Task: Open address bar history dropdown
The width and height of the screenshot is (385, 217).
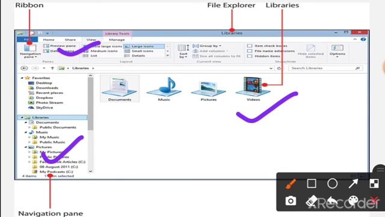Action: (x=271, y=68)
